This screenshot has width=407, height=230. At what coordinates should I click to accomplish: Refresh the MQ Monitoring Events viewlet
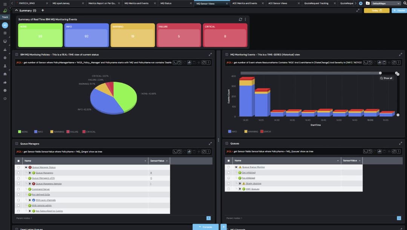point(393,63)
